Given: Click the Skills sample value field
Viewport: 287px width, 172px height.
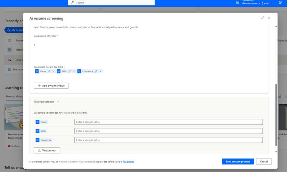Looking at the screenshot, I should click(x=168, y=131).
